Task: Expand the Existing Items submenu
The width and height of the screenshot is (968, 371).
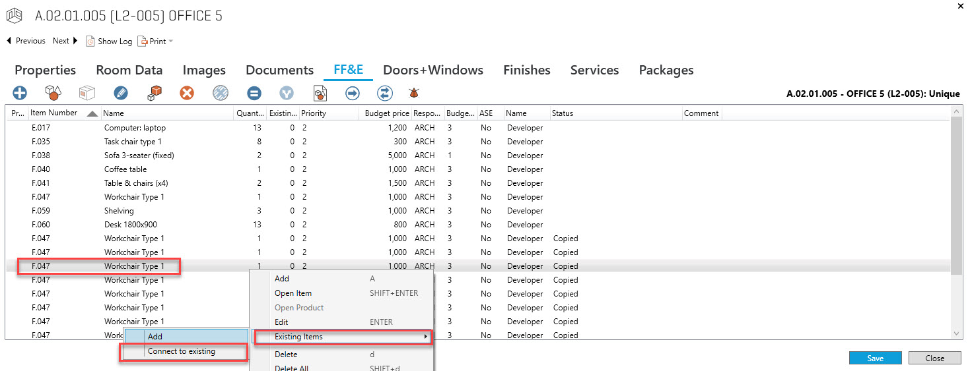Action: pyautogui.click(x=343, y=337)
